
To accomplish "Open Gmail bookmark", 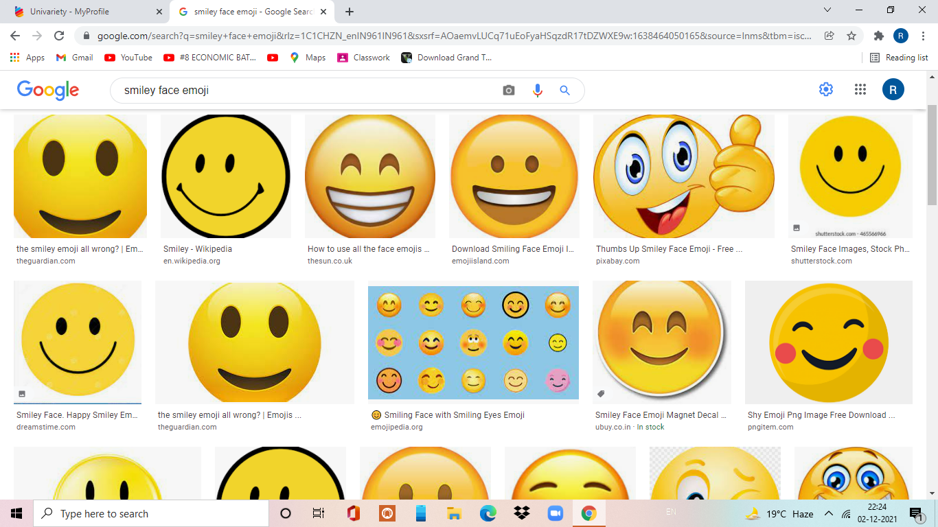I will 74,58.
